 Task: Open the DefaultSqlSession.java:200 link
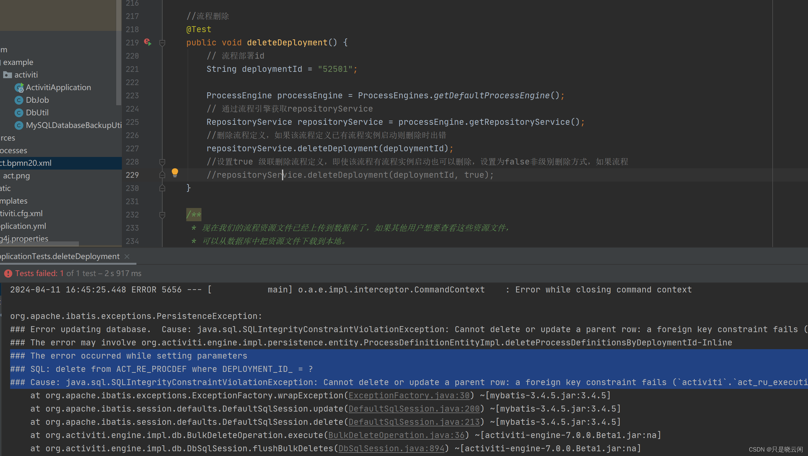click(x=414, y=409)
